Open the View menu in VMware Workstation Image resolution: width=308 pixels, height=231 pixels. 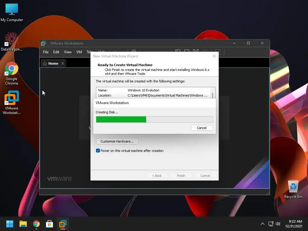[68, 52]
